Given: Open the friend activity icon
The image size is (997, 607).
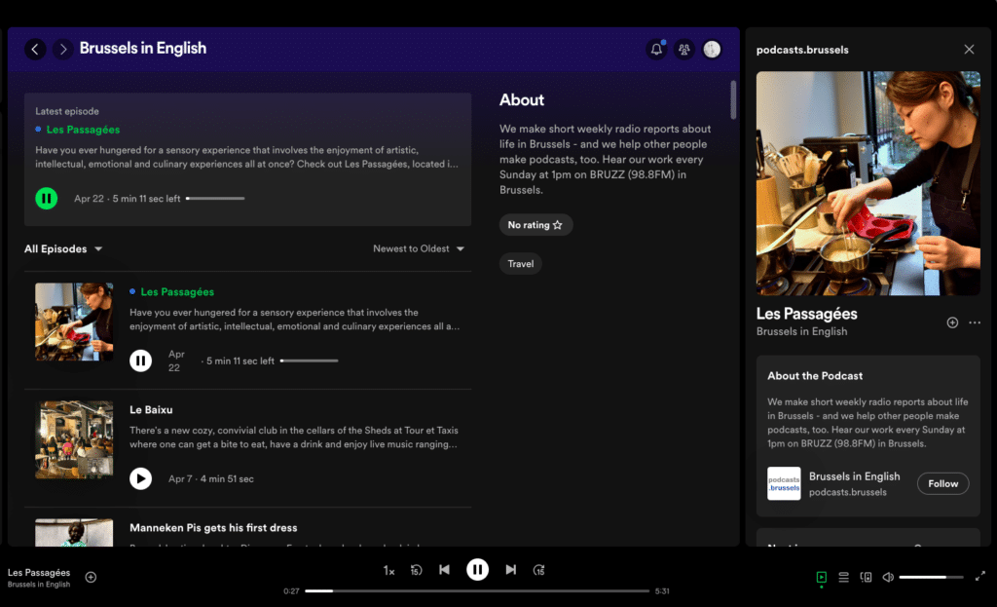Looking at the screenshot, I should (684, 49).
